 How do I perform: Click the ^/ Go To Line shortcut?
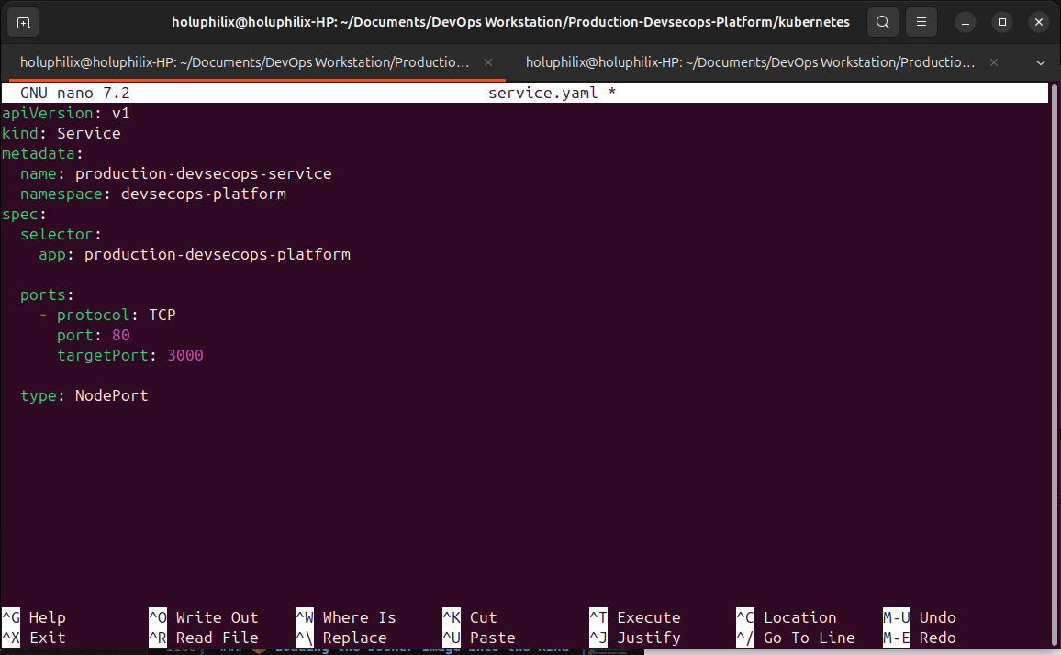click(x=796, y=638)
